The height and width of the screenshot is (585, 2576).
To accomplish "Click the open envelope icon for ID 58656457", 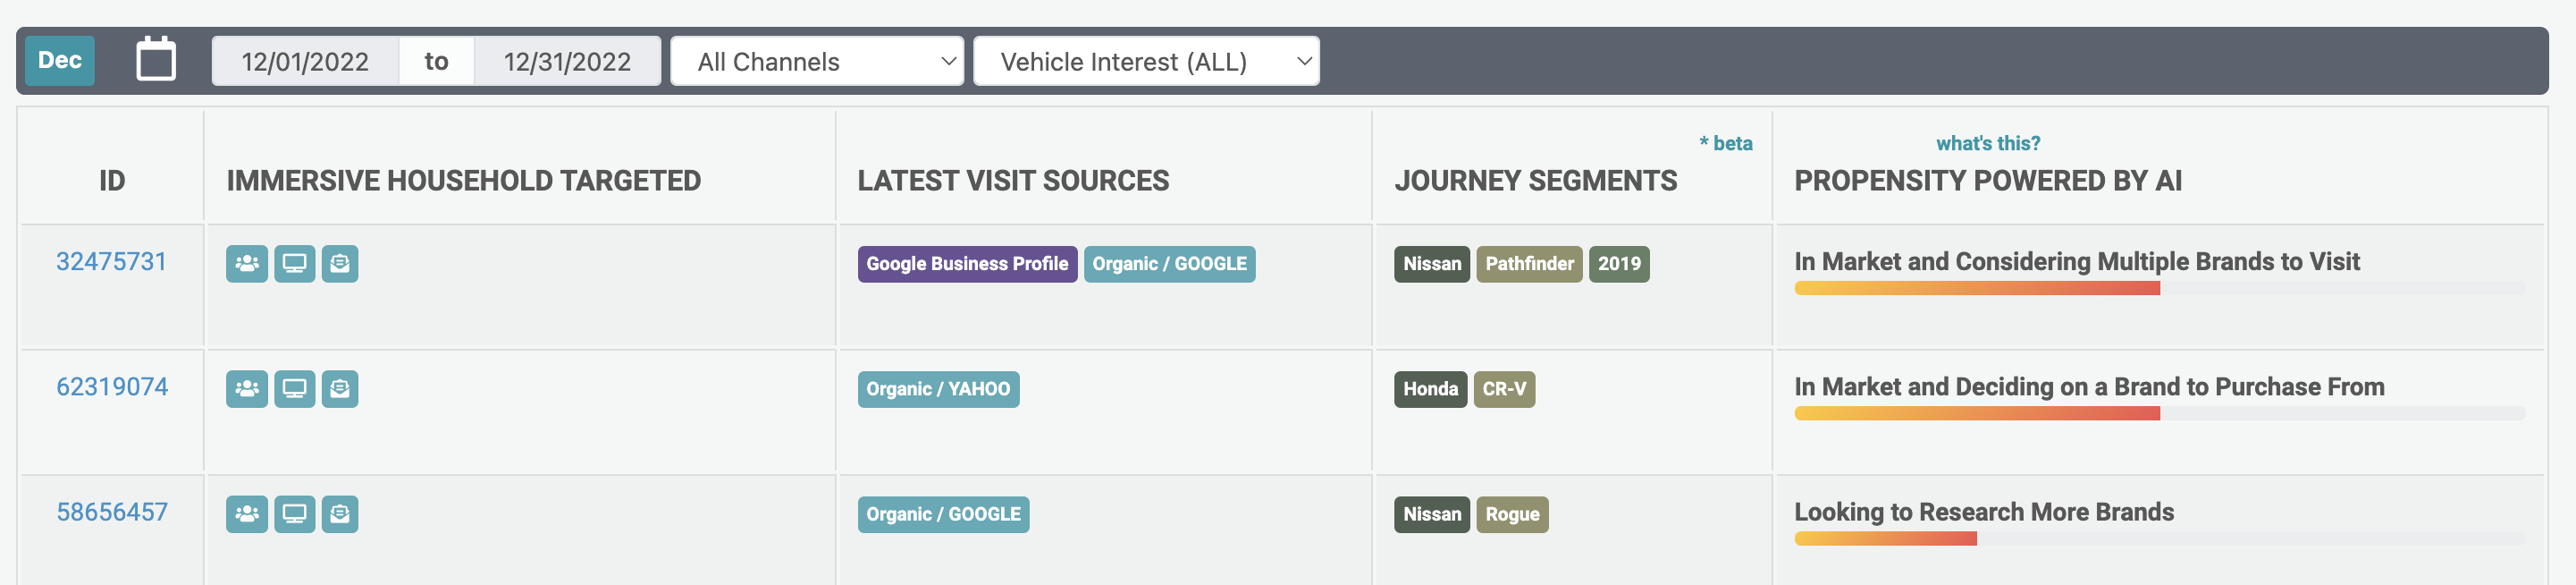I will (x=340, y=514).
